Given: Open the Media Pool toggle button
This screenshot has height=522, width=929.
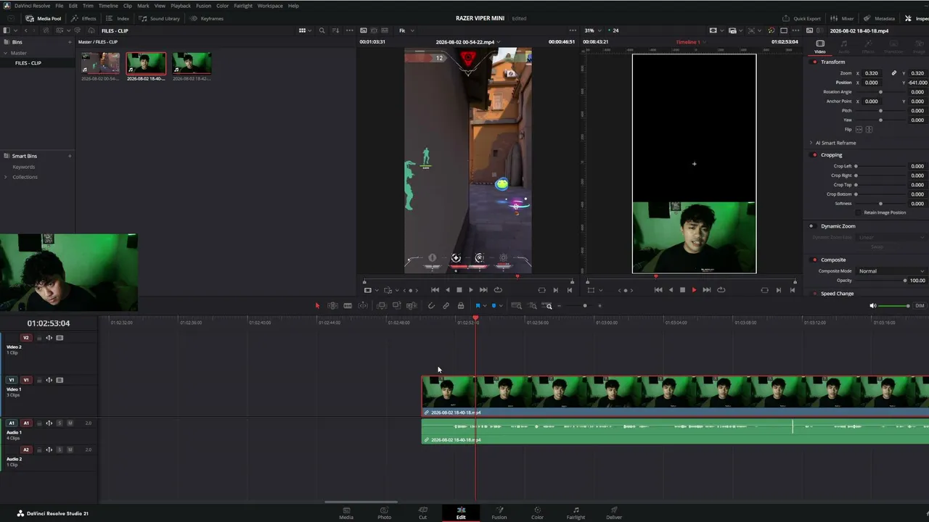Looking at the screenshot, I should [44, 18].
